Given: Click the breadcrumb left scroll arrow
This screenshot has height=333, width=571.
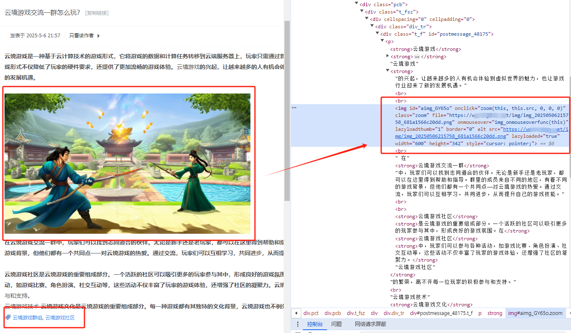Looking at the screenshot, I should [296, 313].
